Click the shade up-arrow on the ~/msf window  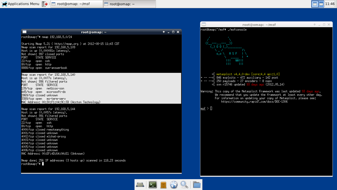point(315,25)
